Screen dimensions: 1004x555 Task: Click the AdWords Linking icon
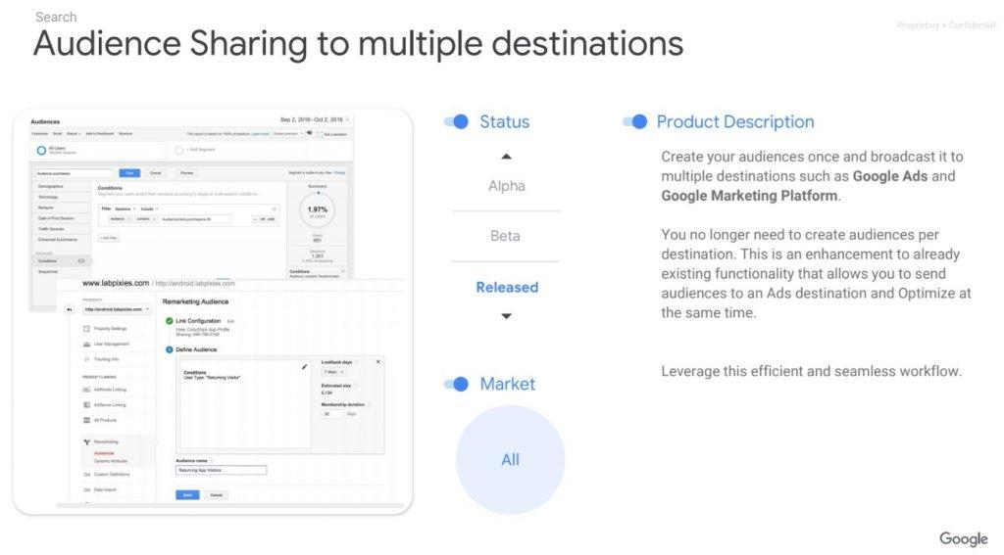86,390
